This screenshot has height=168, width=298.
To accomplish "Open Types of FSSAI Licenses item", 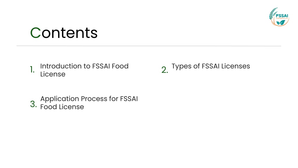I will [211, 66].
